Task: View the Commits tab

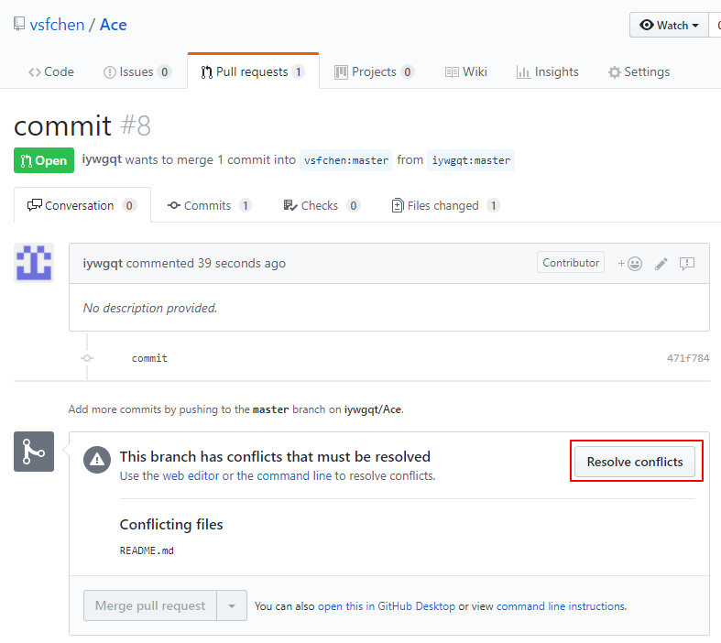Action: click(209, 205)
